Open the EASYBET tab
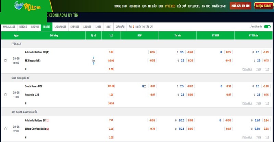 click(x=75, y=27)
